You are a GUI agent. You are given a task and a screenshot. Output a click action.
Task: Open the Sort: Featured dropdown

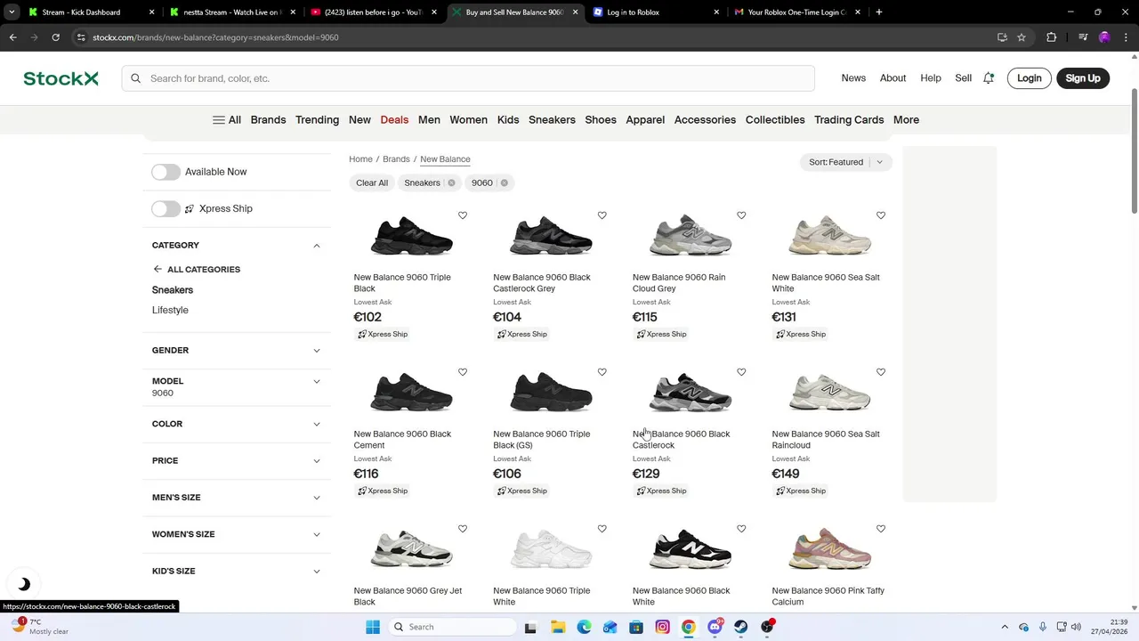845,162
